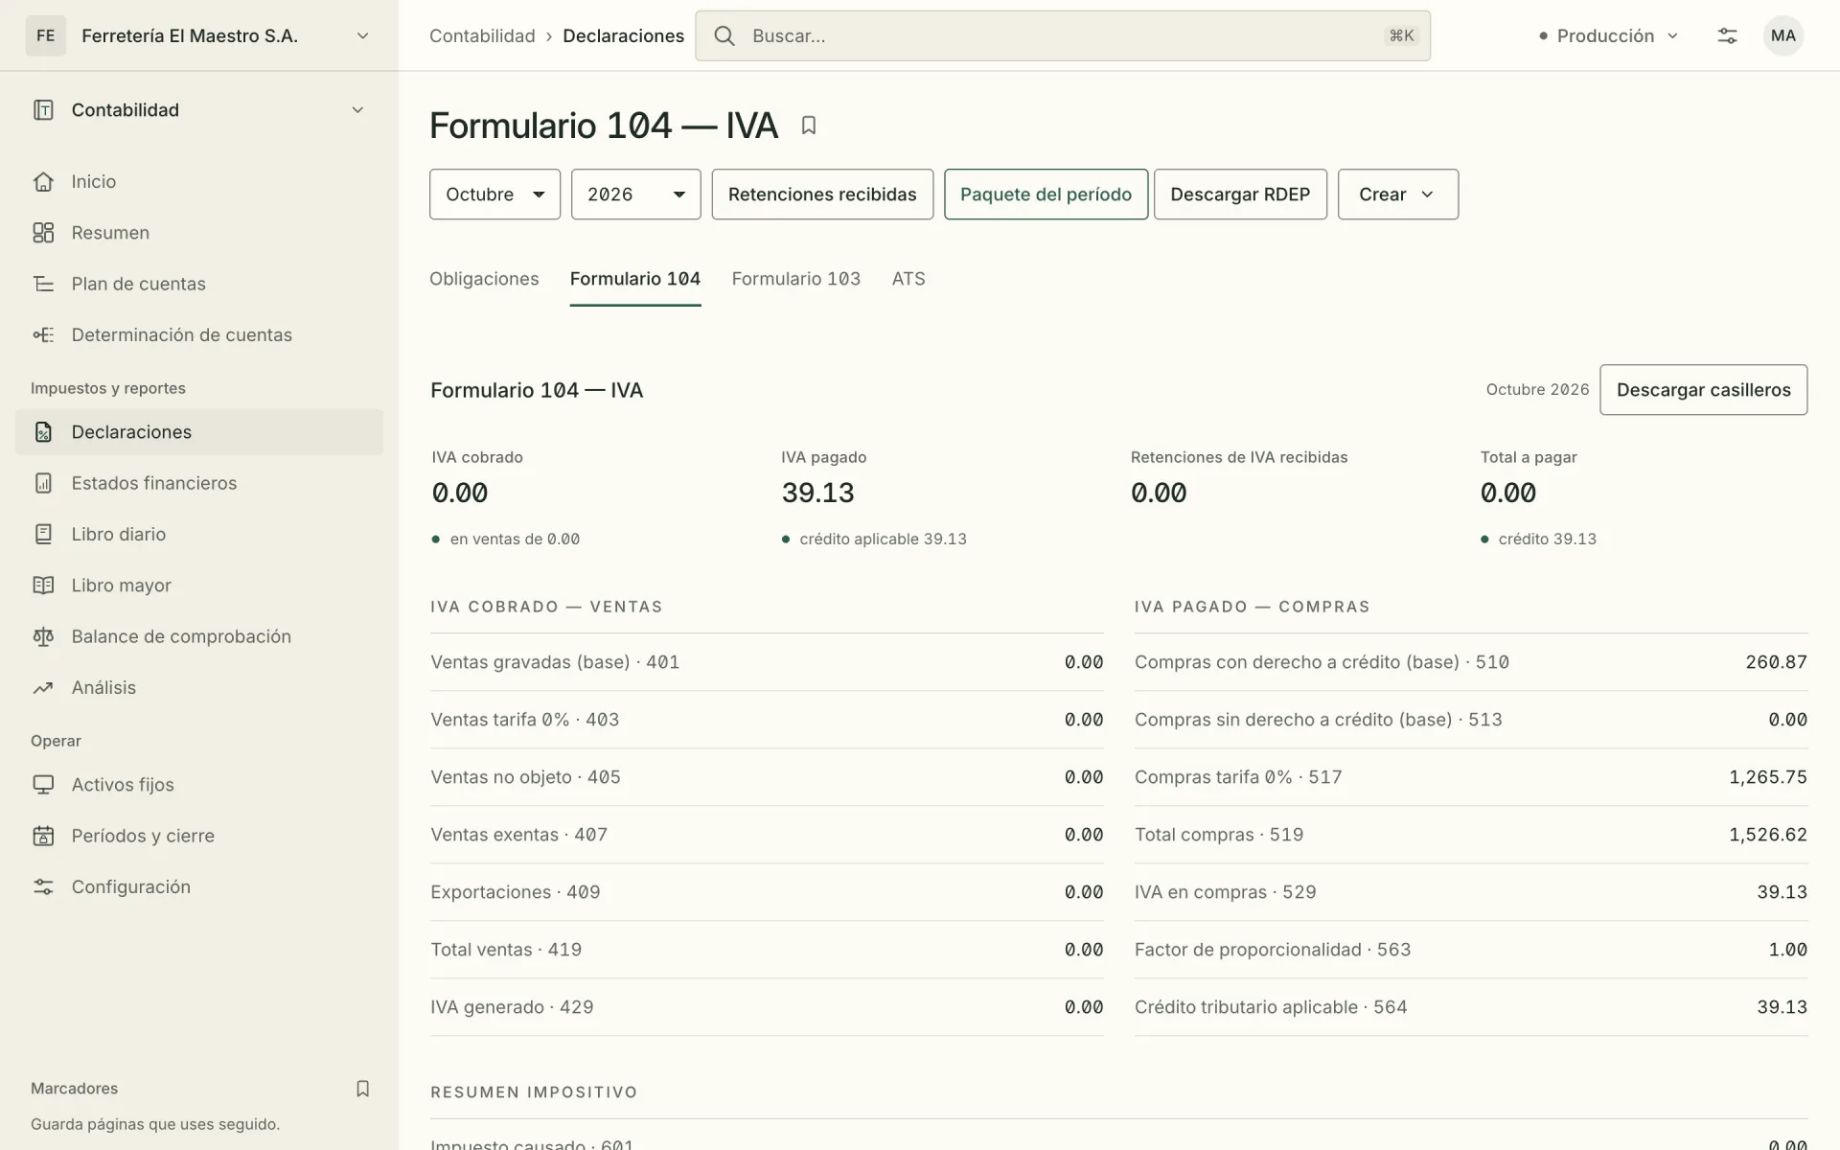Switch to the Obligaciones tab
The width and height of the screenshot is (1840, 1150).
click(x=484, y=279)
